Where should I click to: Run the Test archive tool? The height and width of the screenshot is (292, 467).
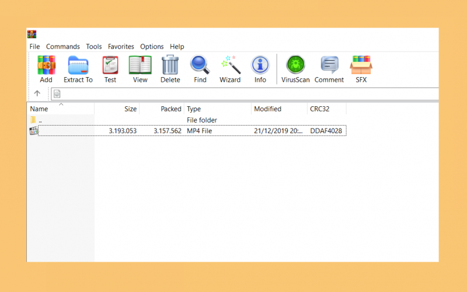(x=110, y=65)
